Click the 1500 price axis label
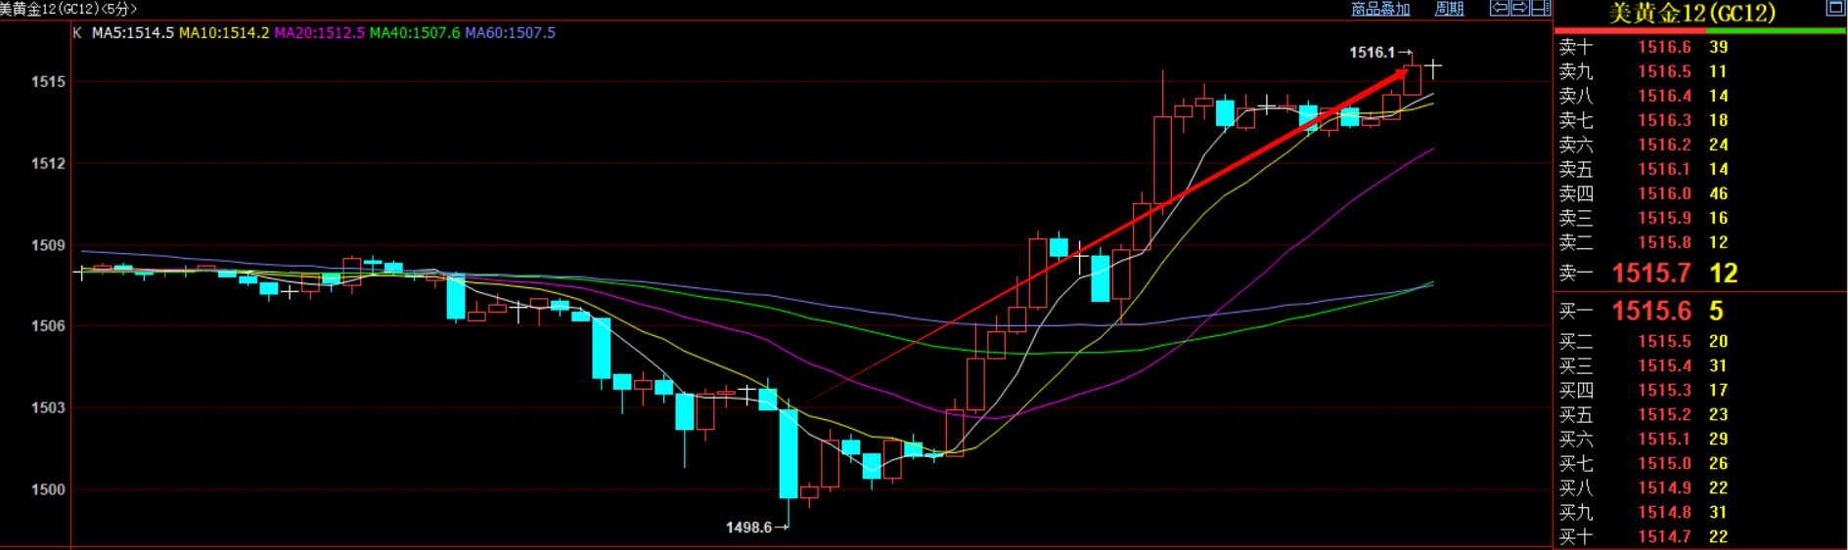The image size is (1848, 550). [48, 490]
